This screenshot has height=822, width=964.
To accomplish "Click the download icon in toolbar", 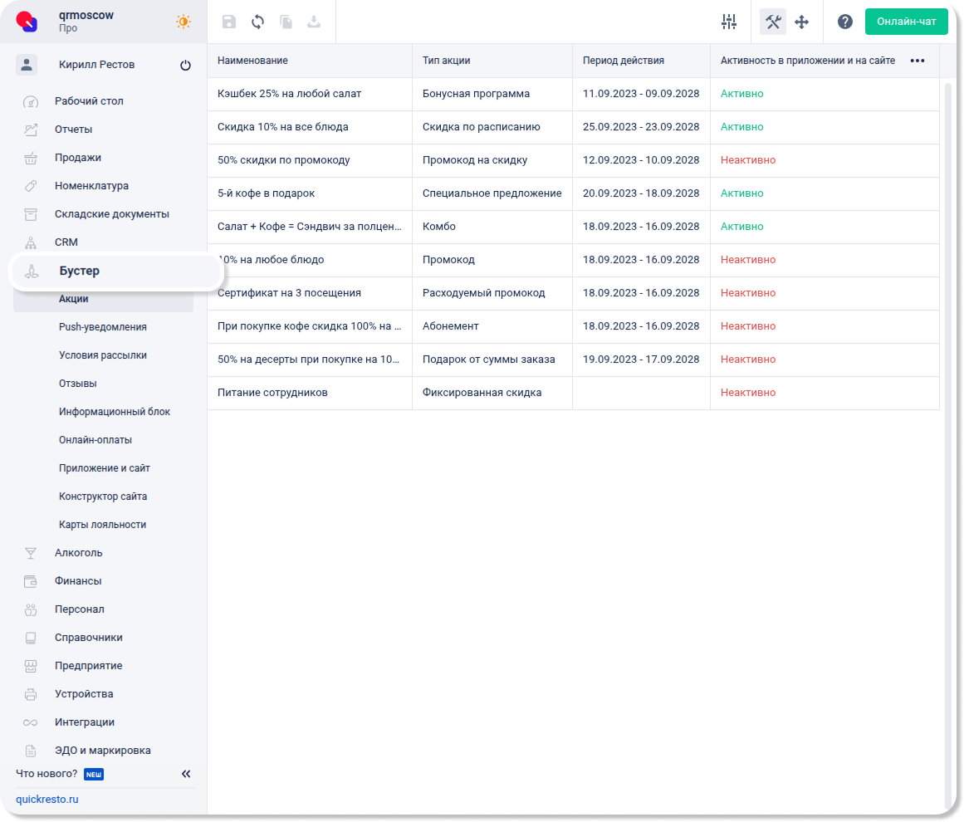I will click(314, 22).
